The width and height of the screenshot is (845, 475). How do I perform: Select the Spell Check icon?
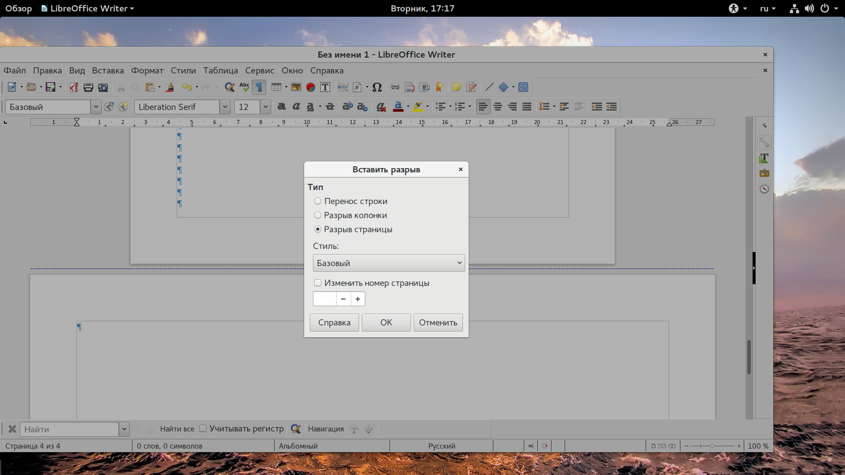coord(244,87)
